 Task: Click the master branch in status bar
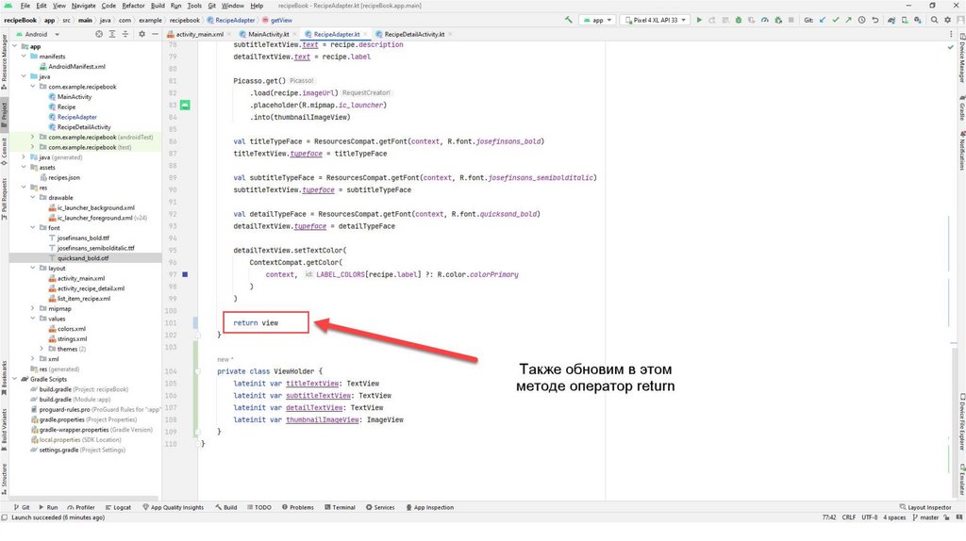928,517
